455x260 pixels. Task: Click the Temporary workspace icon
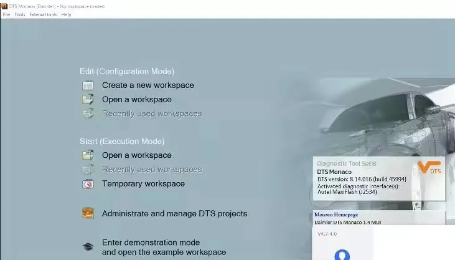[88, 184]
